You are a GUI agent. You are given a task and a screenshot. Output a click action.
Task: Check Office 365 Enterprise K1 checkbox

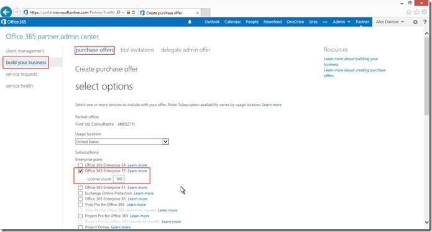coord(80,199)
